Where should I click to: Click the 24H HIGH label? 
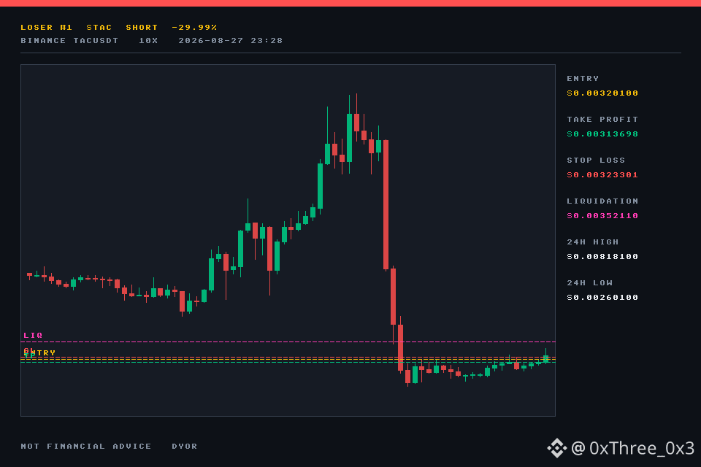click(593, 242)
